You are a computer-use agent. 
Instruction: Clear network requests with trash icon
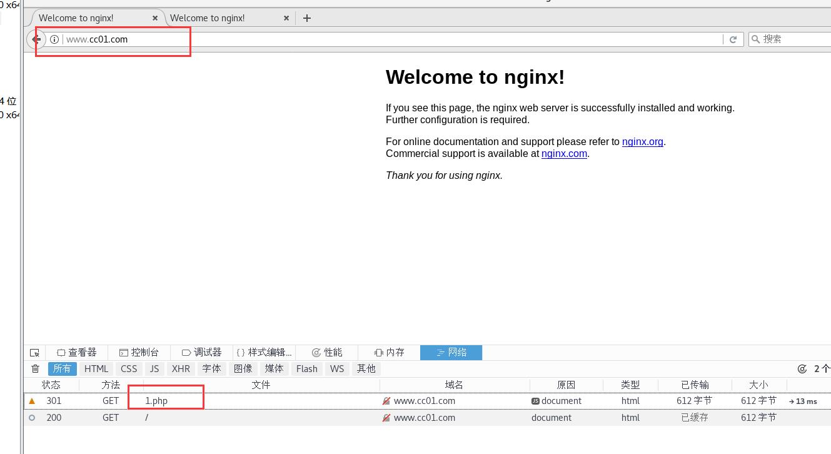[36, 369]
